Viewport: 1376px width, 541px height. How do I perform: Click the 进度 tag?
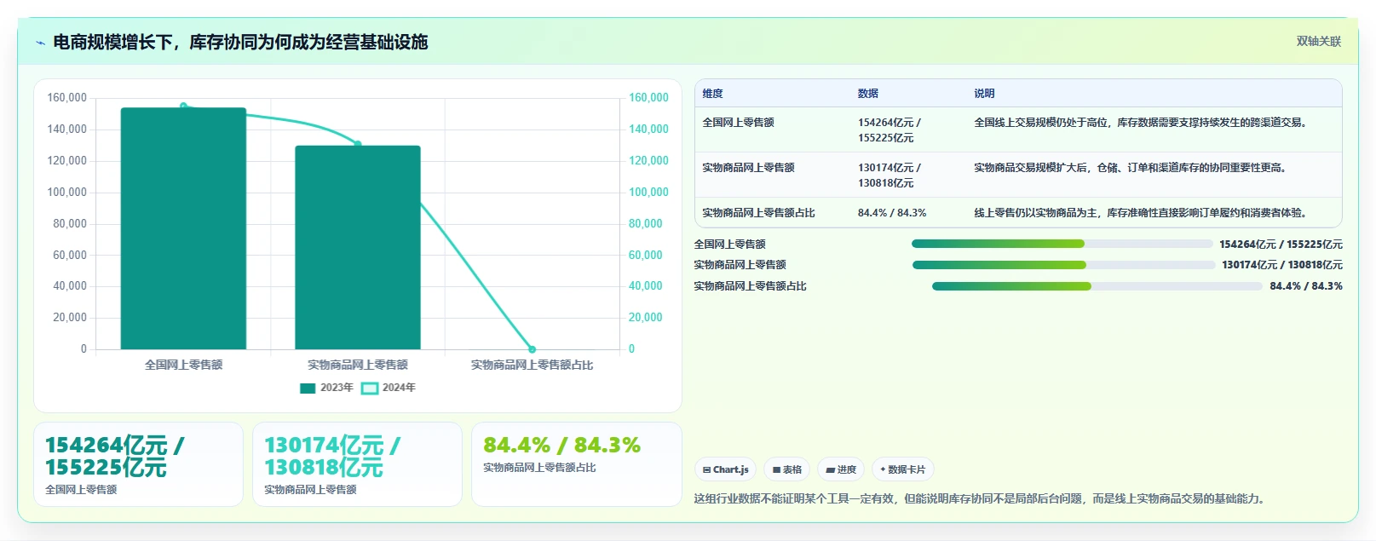[x=841, y=469]
